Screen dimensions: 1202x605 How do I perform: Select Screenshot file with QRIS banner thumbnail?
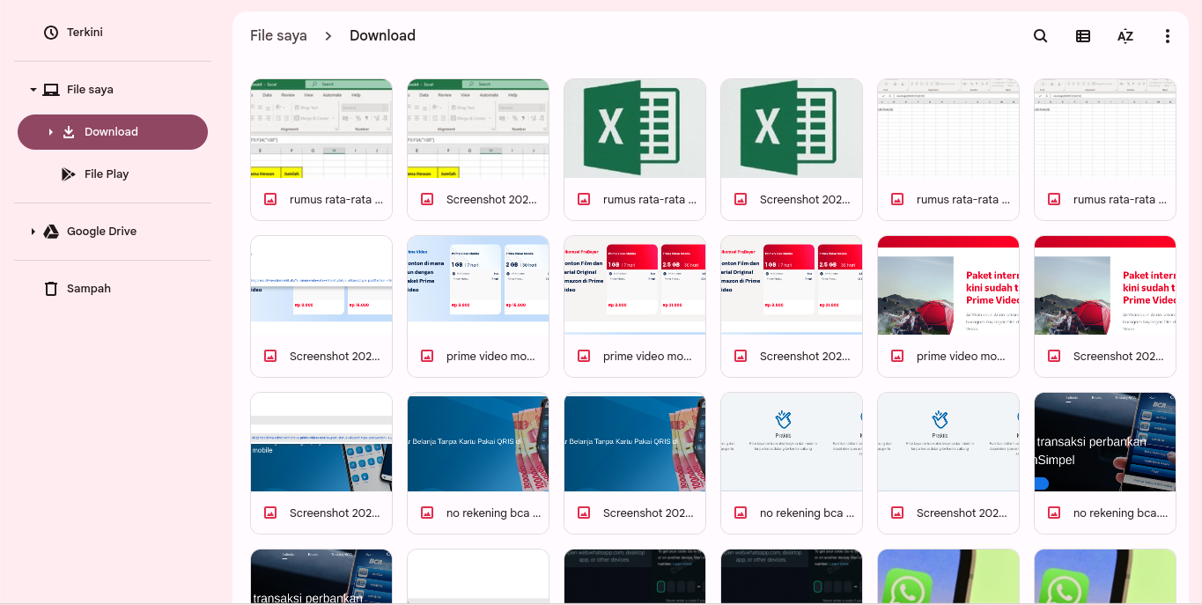tap(635, 463)
